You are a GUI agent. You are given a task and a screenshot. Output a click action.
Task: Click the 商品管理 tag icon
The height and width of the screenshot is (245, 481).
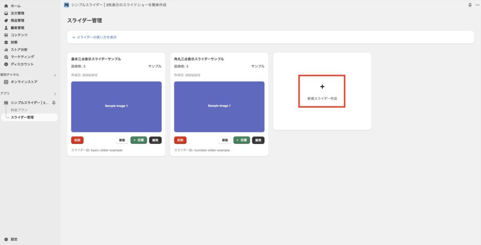click(6, 21)
